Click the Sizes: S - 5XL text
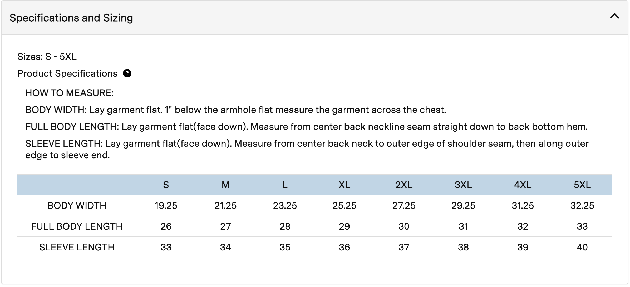This screenshot has width=630, height=287. [x=47, y=57]
